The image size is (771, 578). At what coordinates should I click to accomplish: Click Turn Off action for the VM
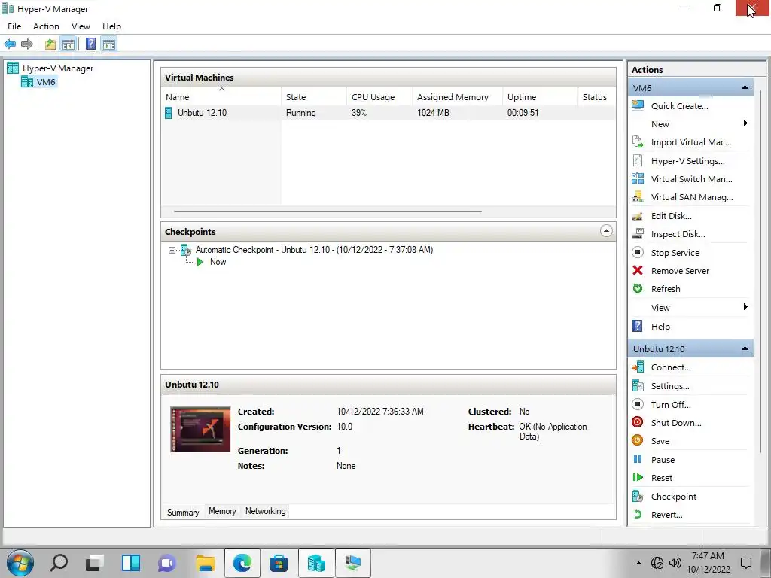pyautogui.click(x=671, y=404)
